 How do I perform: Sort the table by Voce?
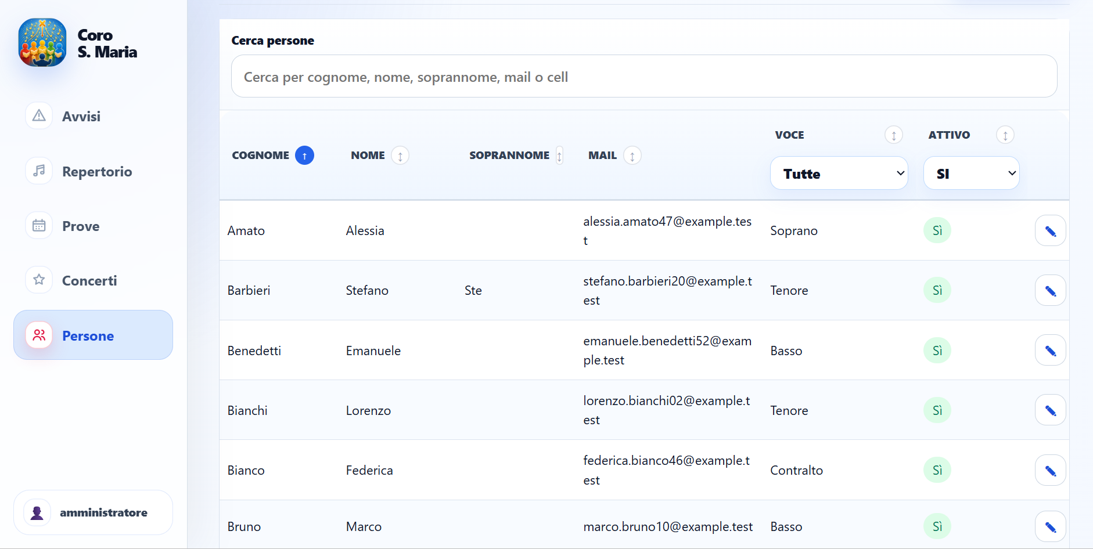click(x=894, y=135)
